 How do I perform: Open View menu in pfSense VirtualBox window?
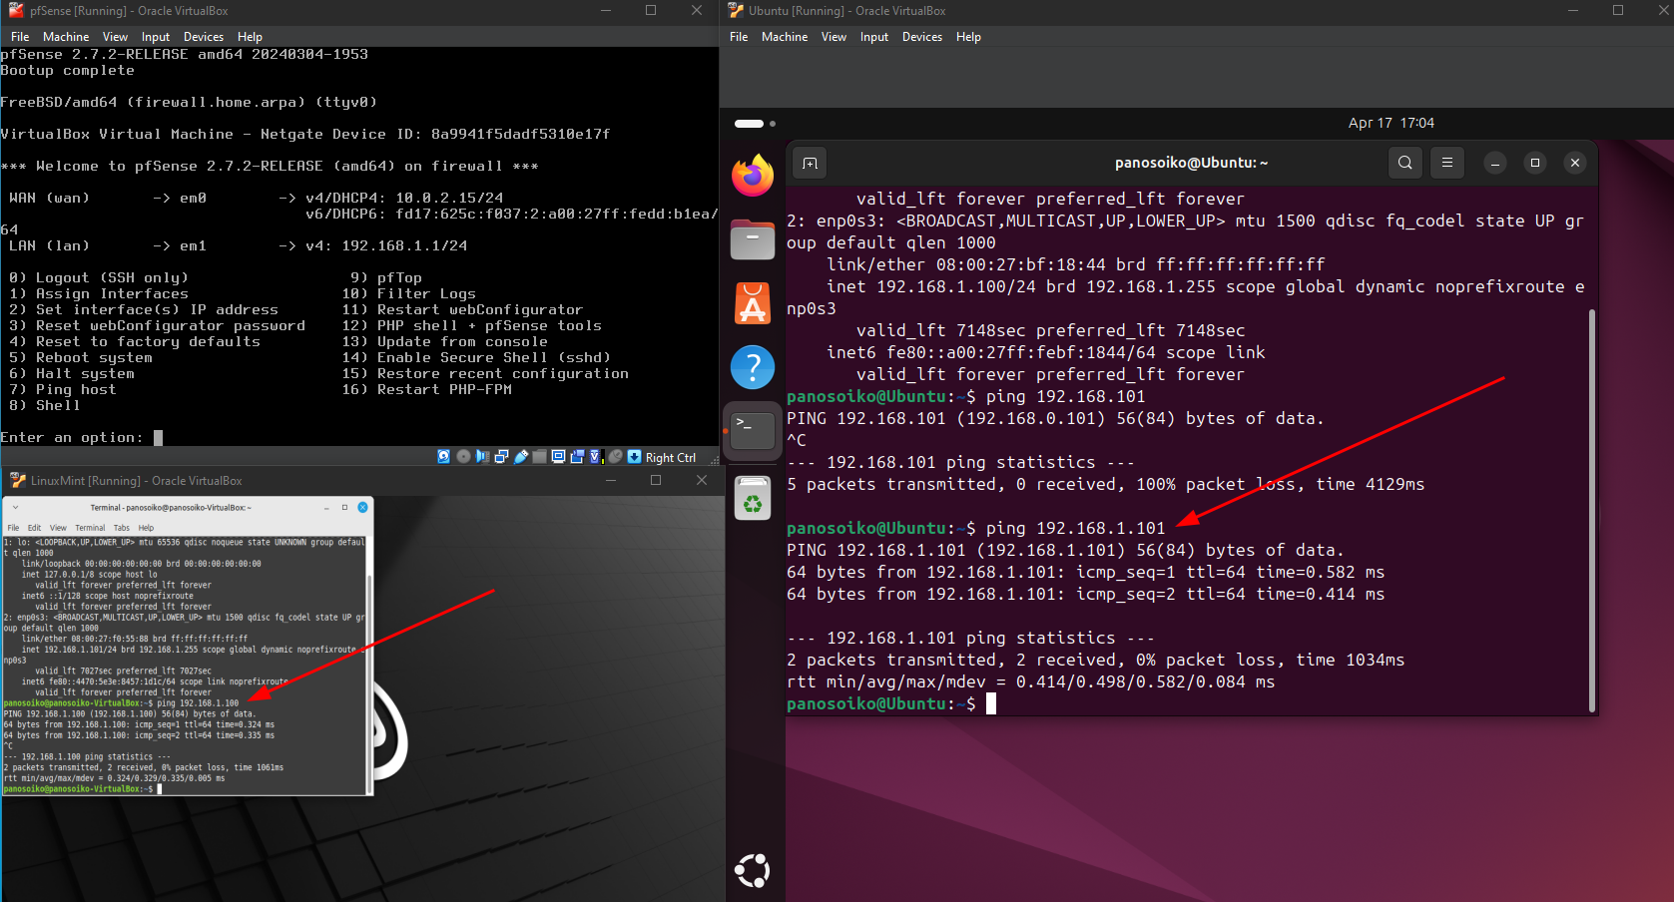pos(115,37)
